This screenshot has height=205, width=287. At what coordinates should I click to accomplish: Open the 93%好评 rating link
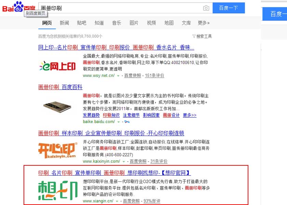(152, 201)
